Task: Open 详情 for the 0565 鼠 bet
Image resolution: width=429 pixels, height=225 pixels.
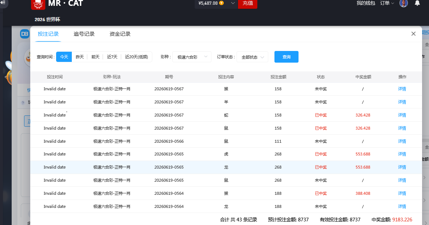Action: tap(402, 181)
